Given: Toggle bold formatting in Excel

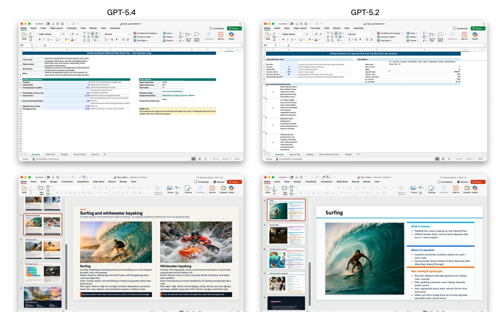Looking at the screenshot, I should coord(40,39).
